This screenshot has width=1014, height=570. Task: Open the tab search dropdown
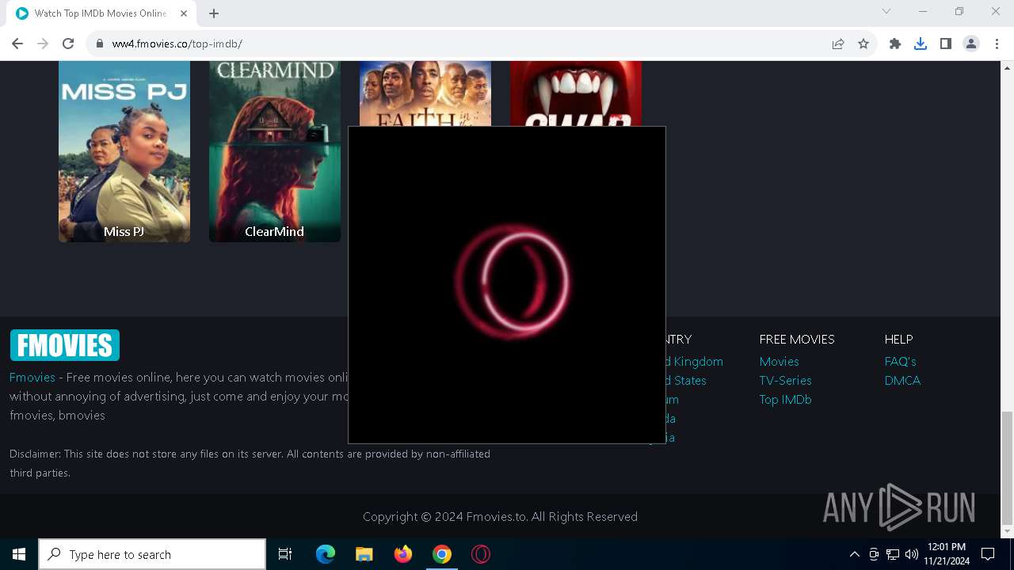[886, 11]
